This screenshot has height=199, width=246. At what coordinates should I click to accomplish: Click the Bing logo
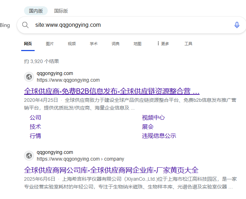(x=5, y=25)
